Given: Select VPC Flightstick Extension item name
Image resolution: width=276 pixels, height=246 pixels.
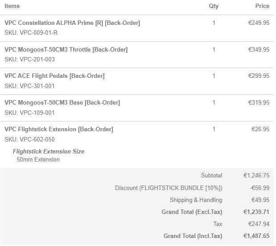Looking at the screenshot, I should tap(59, 129).
